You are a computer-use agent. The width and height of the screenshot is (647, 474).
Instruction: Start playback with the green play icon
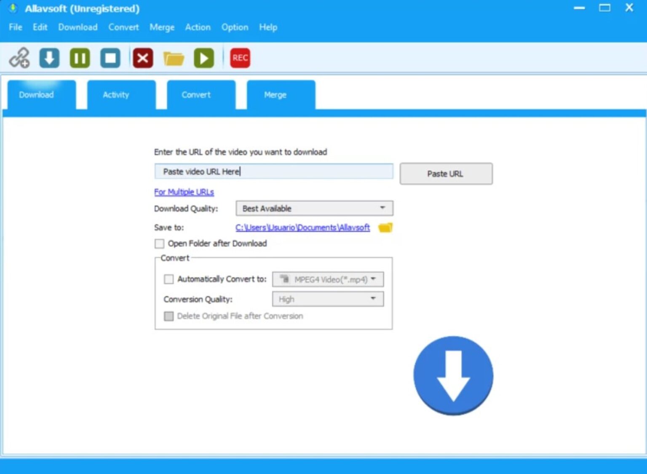pyautogui.click(x=203, y=58)
